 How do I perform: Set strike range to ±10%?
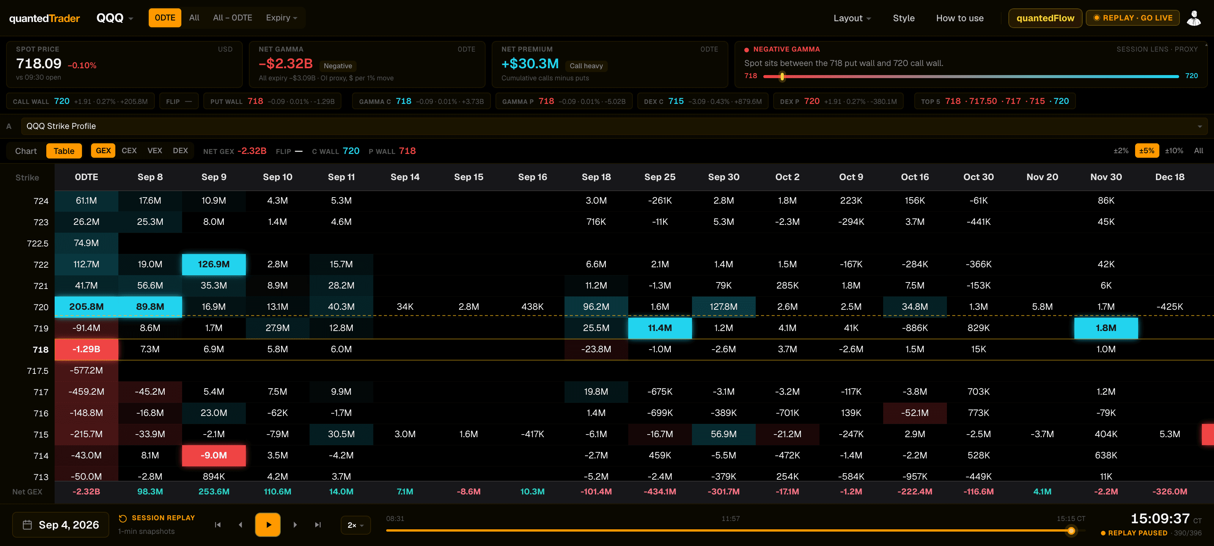tap(1174, 151)
